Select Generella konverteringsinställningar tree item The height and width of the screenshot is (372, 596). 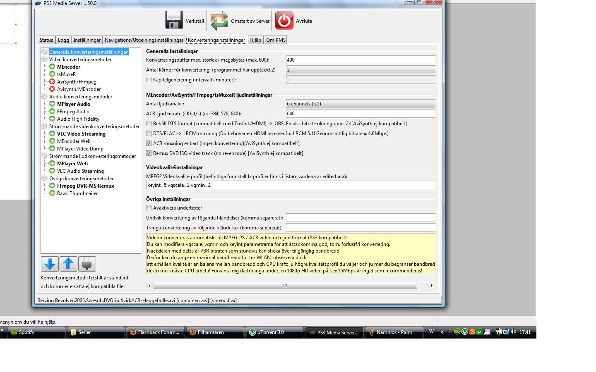point(89,52)
